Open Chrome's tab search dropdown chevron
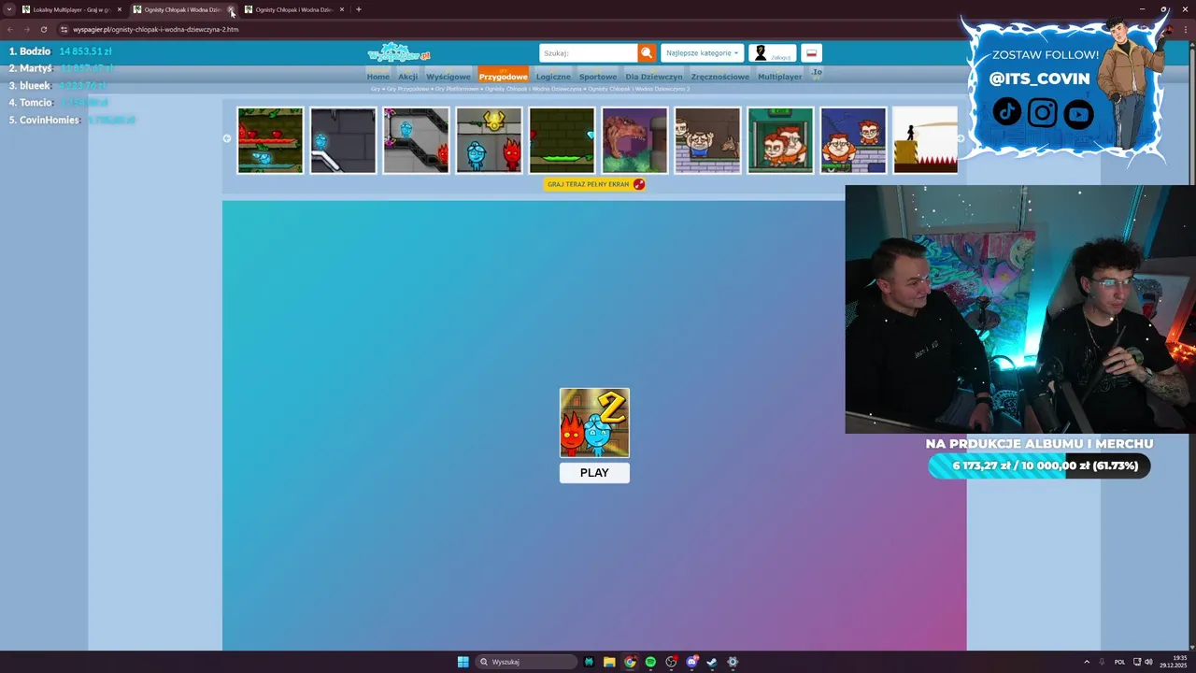The width and height of the screenshot is (1196, 673). (9, 9)
